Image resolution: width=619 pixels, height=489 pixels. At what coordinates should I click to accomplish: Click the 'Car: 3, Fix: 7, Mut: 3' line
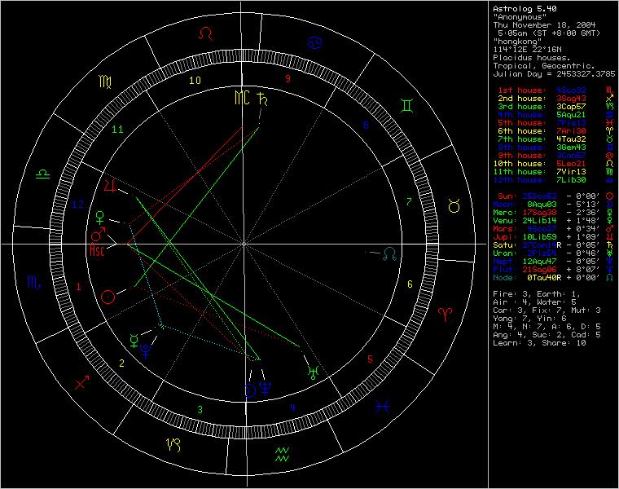point(547,311)
